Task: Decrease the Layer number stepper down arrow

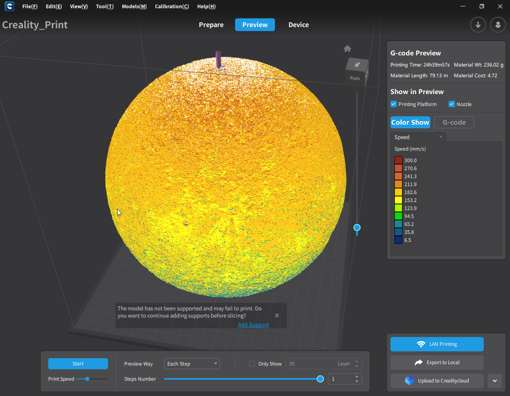Action: (357, 366)
